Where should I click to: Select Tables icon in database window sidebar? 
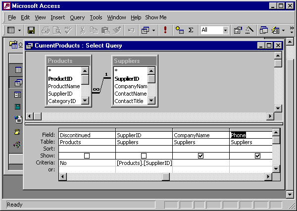pos(18,70)
